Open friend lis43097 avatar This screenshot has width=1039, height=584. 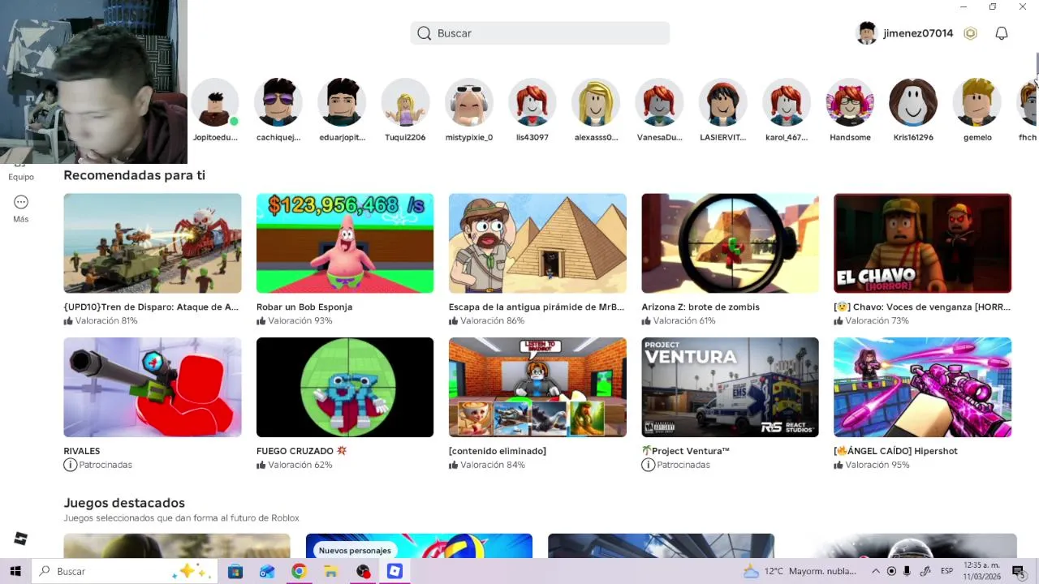tap(532, 102)
